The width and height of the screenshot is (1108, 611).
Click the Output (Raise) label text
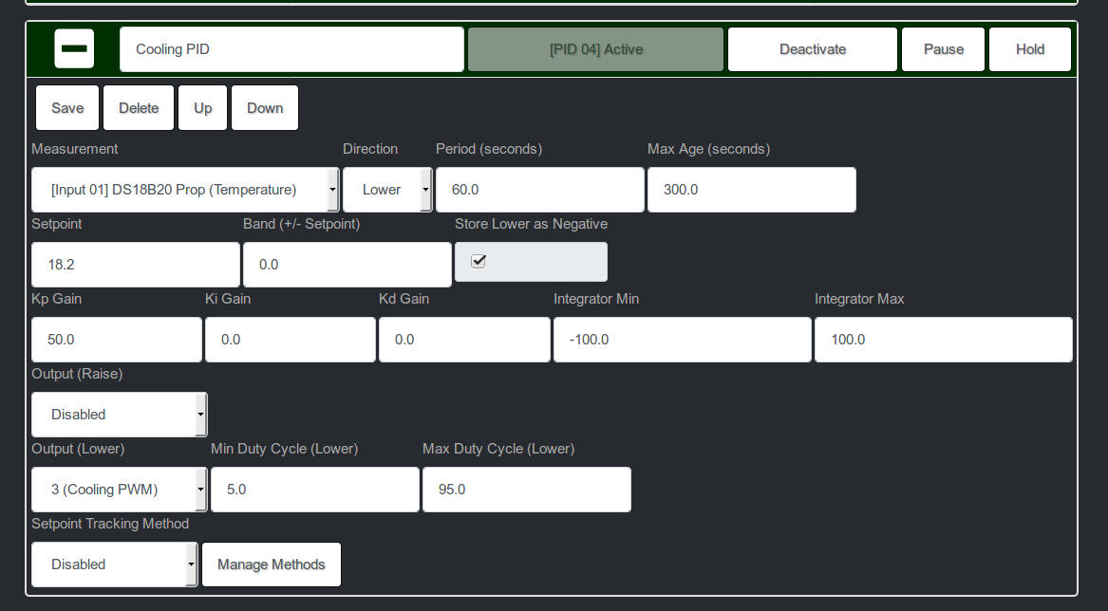point(77,374)
